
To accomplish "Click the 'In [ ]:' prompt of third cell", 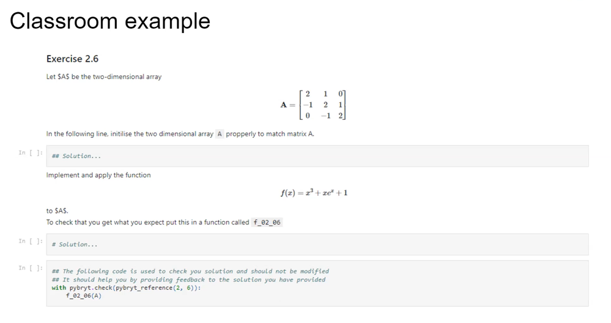I will click(31, 268).
